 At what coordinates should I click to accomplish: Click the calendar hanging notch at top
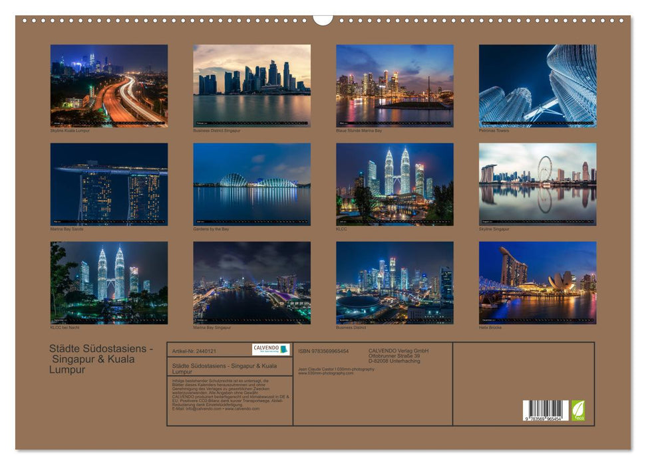click(323, 20)
